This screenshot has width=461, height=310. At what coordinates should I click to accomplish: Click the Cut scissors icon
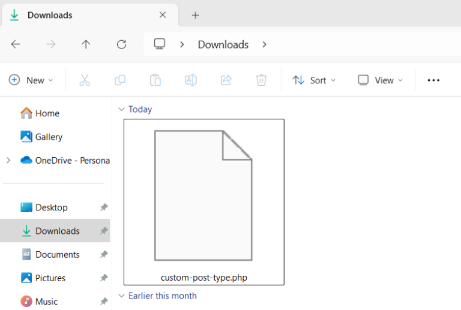pyautogui.click(x=85, y=80)
